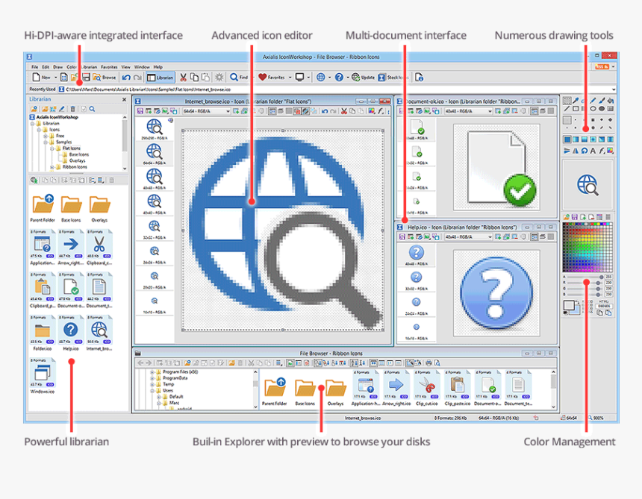Select the brush drawing tool

pos(602,101)
